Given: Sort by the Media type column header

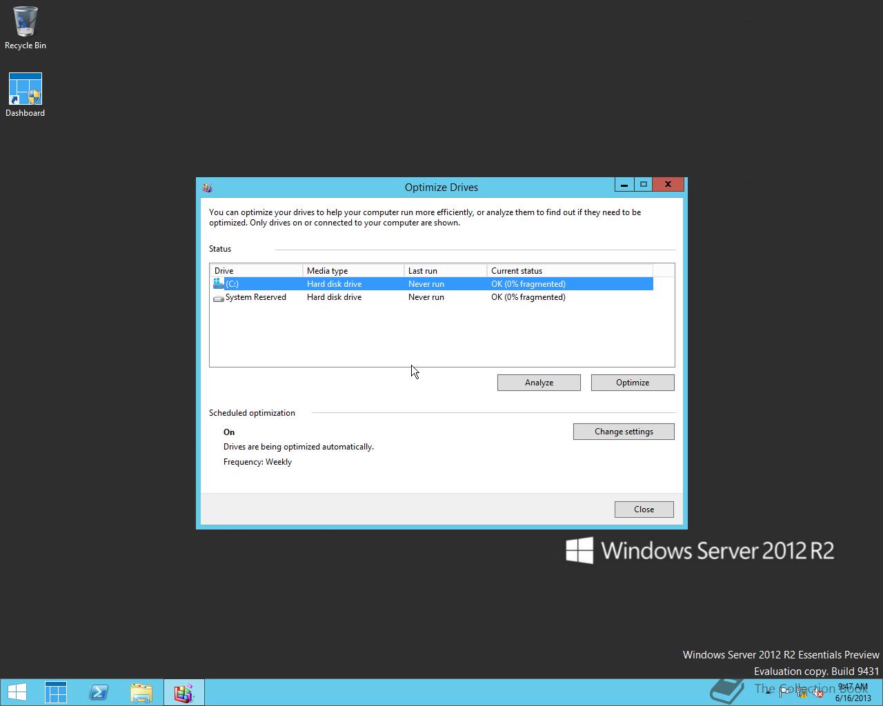Looking at the screenshot, I should (353, 271).
